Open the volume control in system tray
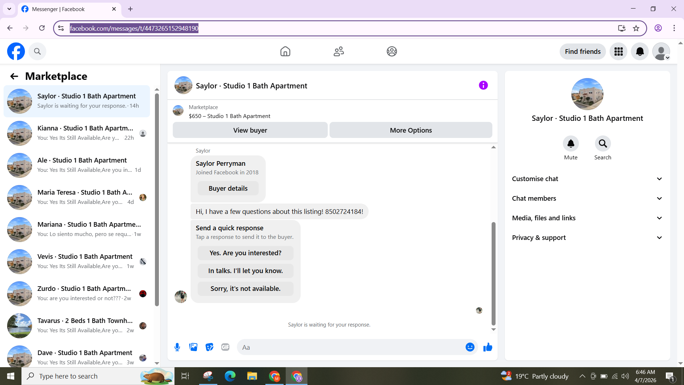 625,376
